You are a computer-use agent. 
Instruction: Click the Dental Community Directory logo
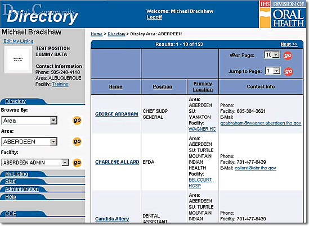(41, 14)
